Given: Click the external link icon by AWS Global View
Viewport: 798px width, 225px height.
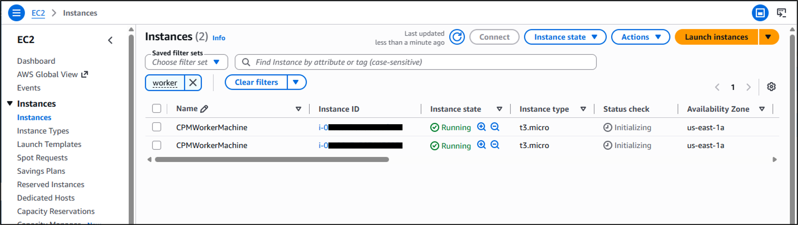Looking at the screenshot, I should (85, 74).
